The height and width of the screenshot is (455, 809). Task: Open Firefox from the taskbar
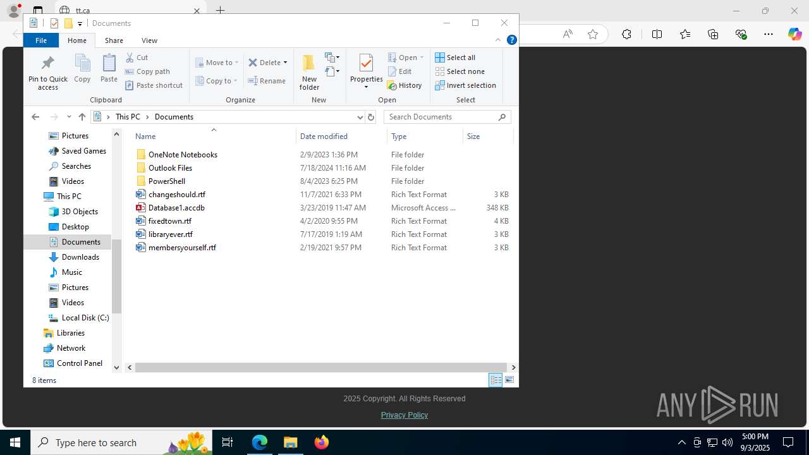pos(321,442)
